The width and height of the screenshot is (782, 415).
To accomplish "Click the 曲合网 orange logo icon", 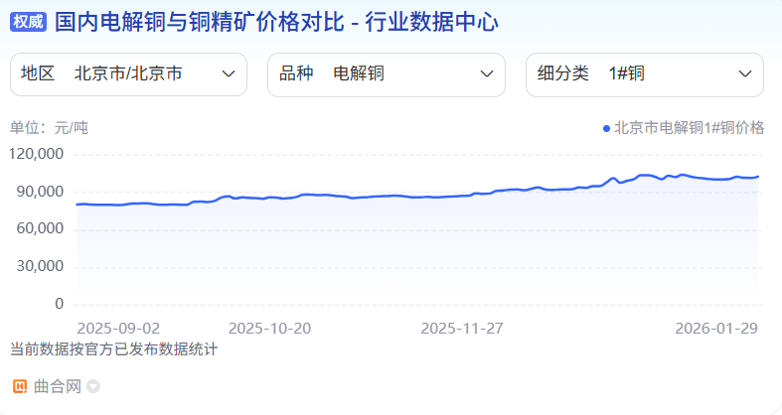I will click(x=20, y=385).
